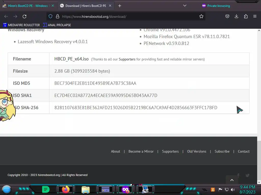Switch to Firefox private window in taskbar
The image size is (261, 195).
pos(125,189)
